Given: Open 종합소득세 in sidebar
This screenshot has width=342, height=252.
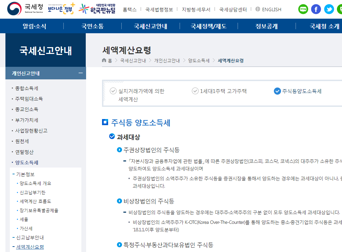Looking at the screenshot, I should 27,89.
